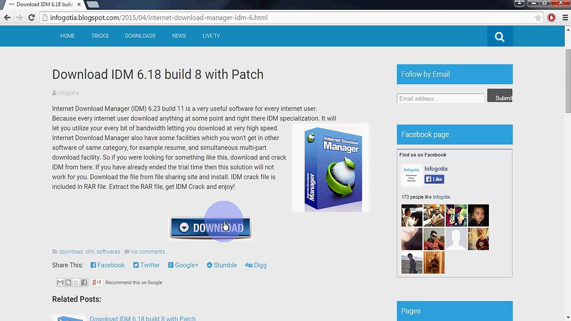Open the AdBlock extension icon
This screenshot has width=571, height=321.
click(551, 18)
